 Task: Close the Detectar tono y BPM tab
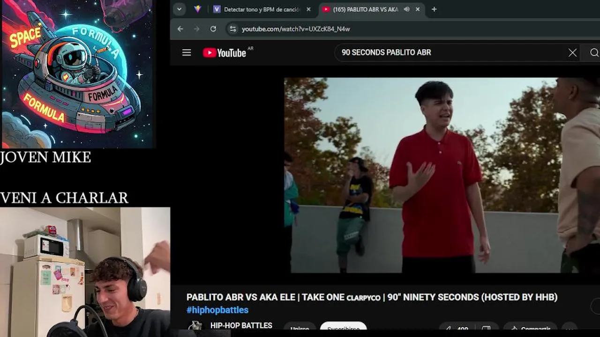point(308,9)
